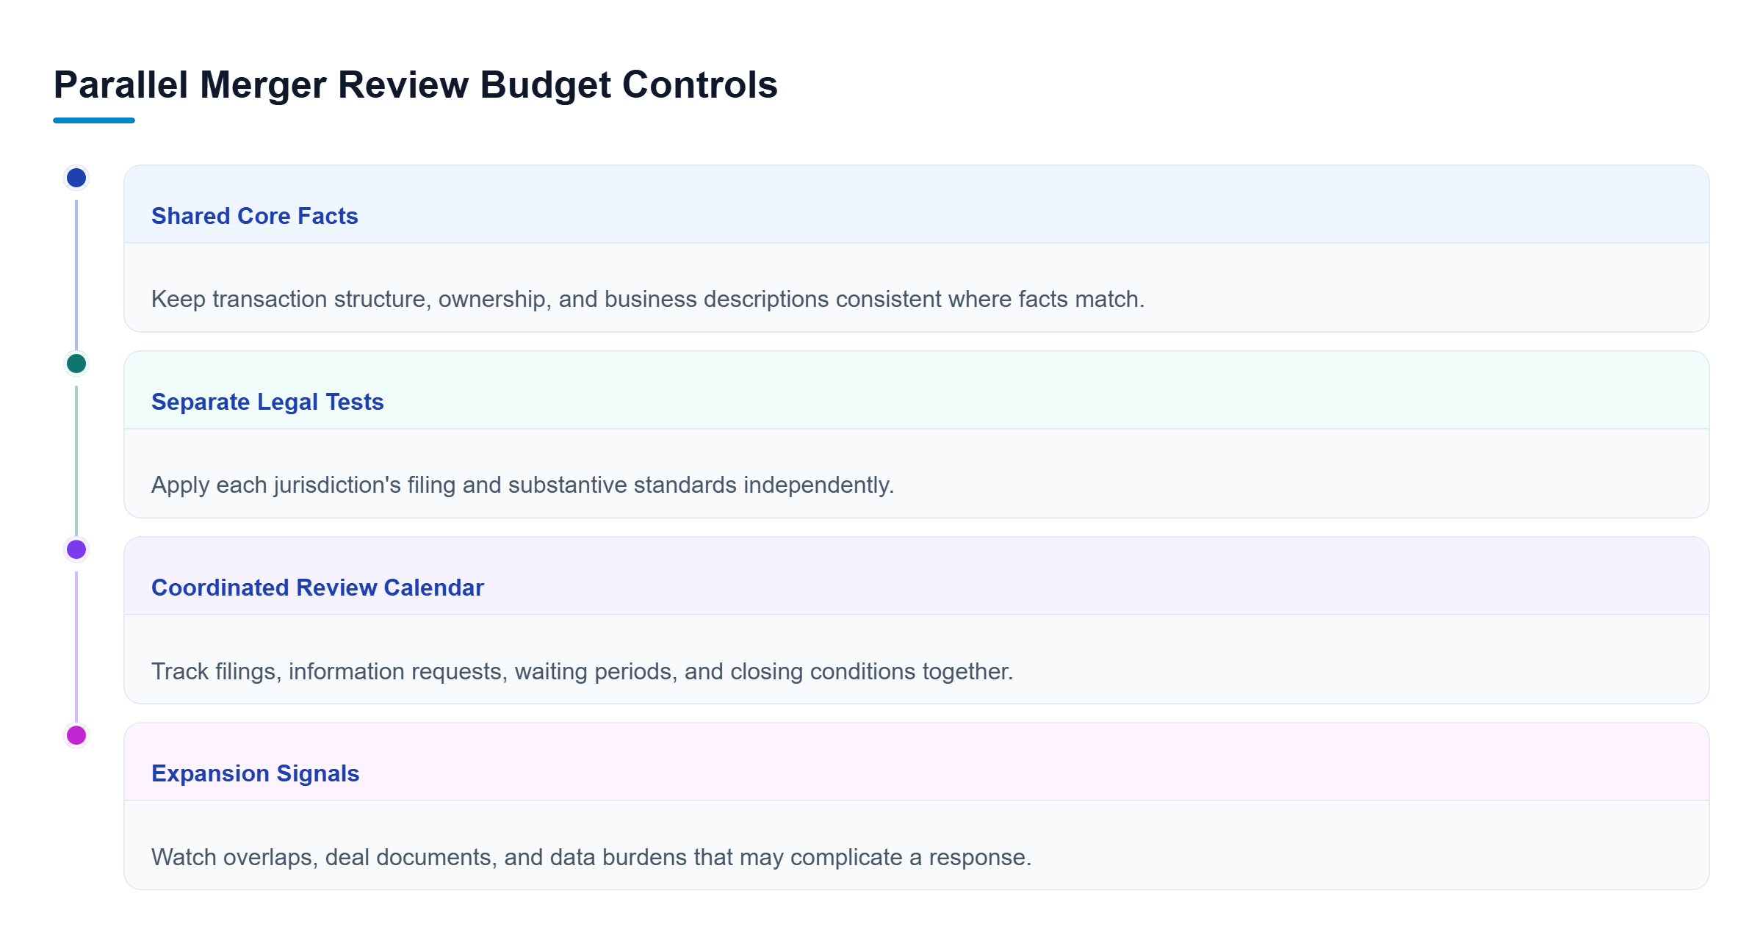Click the teal timeline dot
This screenshot has height=943, width=1763.
coord(76,364)
